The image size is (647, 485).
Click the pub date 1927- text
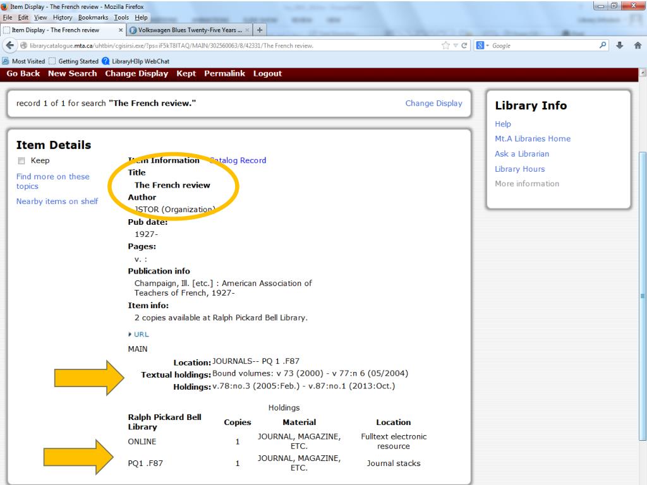146,234
